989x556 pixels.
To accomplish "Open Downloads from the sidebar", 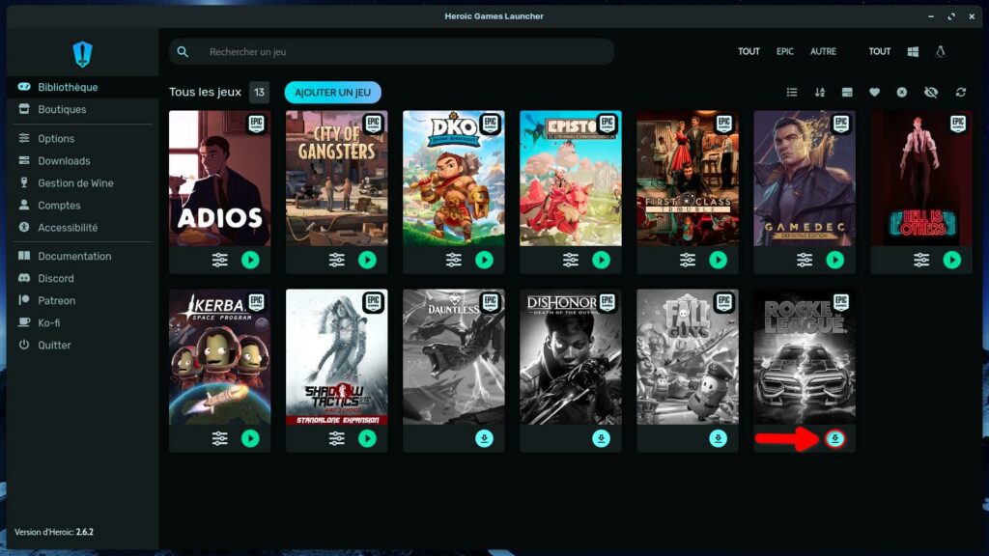I will pyautogui.click(x=64, y=161).
